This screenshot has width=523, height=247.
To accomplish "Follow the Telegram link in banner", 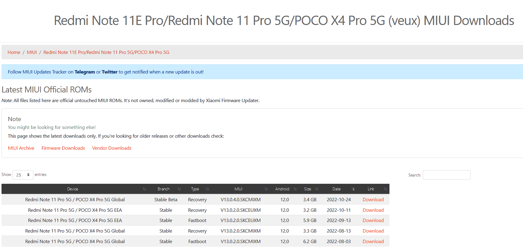I will pyautogui.click(x=85, y=72).
